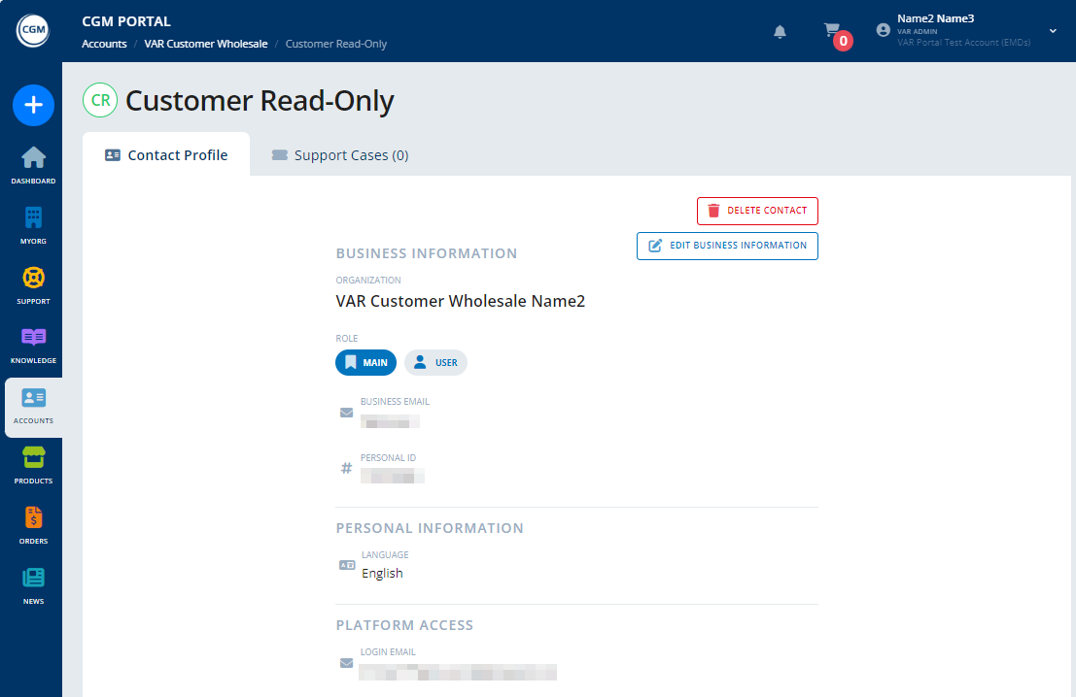Open VAR Customer Wholesale breadcrumb link
Screen dimensions: 1076x697
(205, 44)
